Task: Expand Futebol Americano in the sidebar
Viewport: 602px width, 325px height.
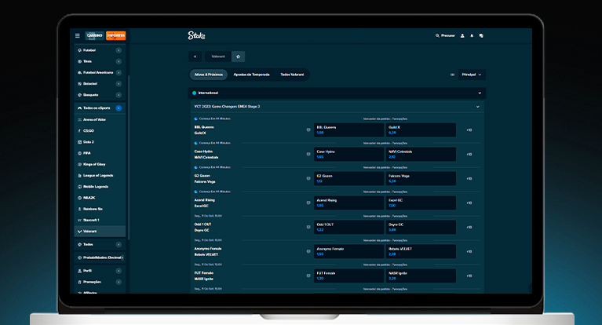Action: [x=119, y=72]
